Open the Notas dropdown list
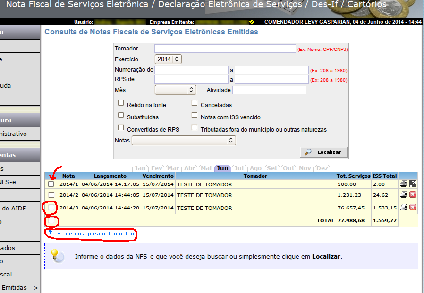424x293 pixels. point(184,140)
